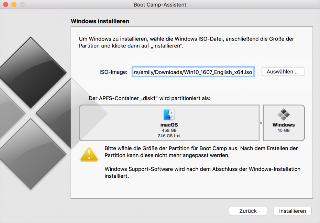Grab the partition divider dot handle
This screenshot has height=223, width=320.
point(261,123)
